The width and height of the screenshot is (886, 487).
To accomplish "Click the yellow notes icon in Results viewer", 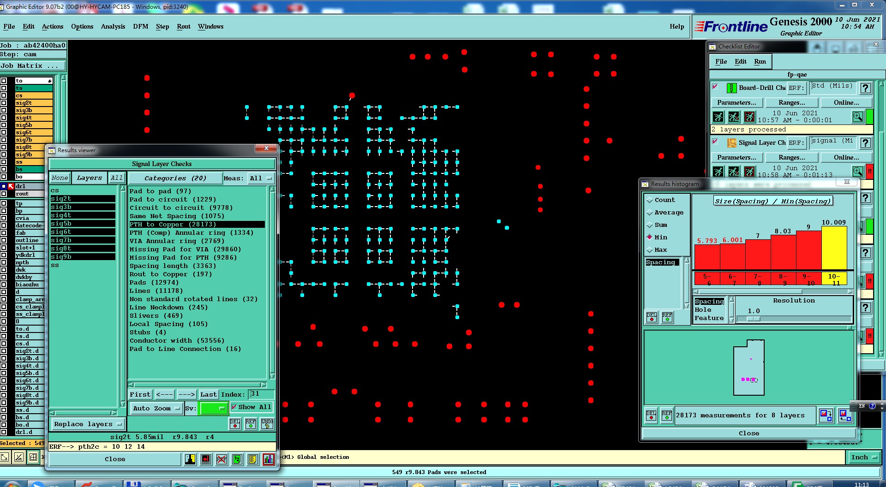I will (252, 459).
